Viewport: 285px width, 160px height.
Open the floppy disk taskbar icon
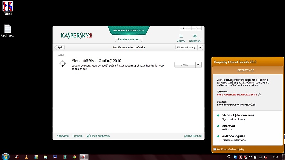(55, 157)
